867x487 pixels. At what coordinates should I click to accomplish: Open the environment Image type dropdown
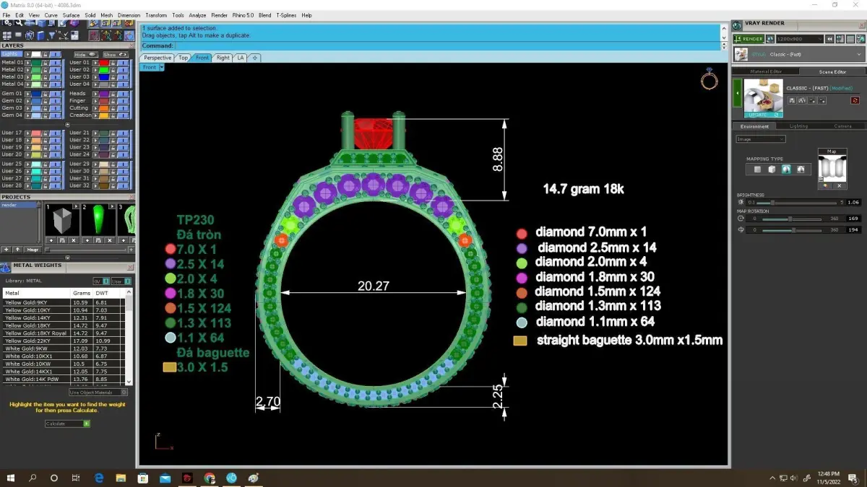pos(760,139)
